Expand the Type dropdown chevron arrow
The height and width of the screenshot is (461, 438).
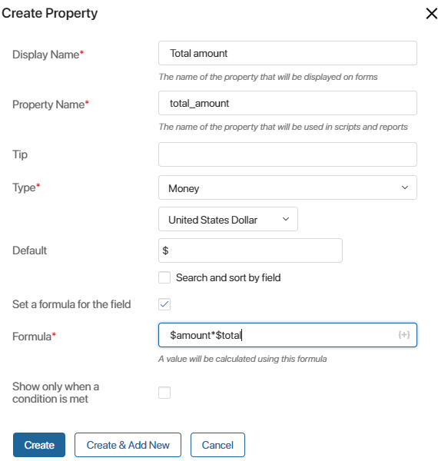(x=405, y=187)
